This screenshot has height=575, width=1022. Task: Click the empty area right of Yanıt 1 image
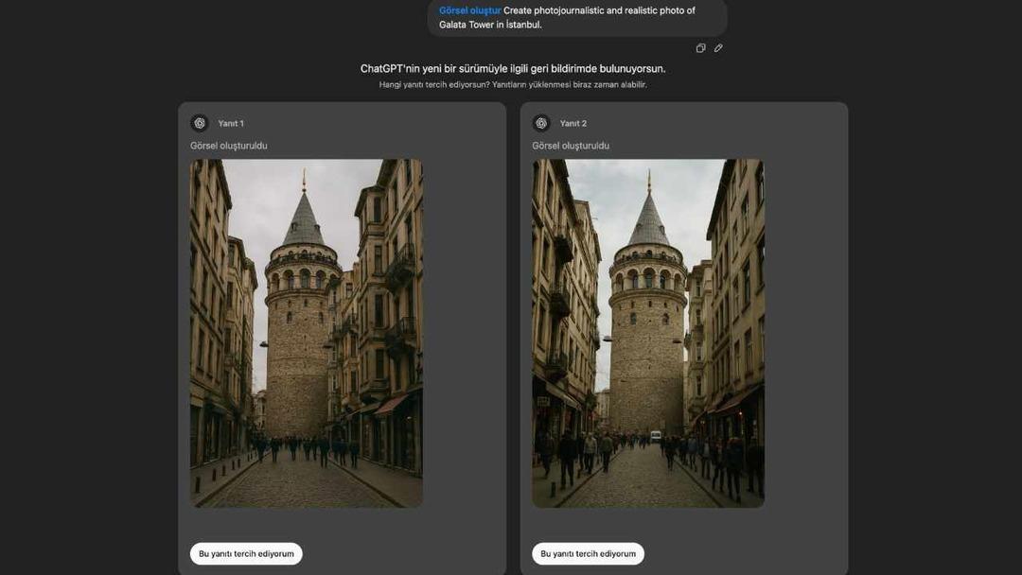pos(462,331)
